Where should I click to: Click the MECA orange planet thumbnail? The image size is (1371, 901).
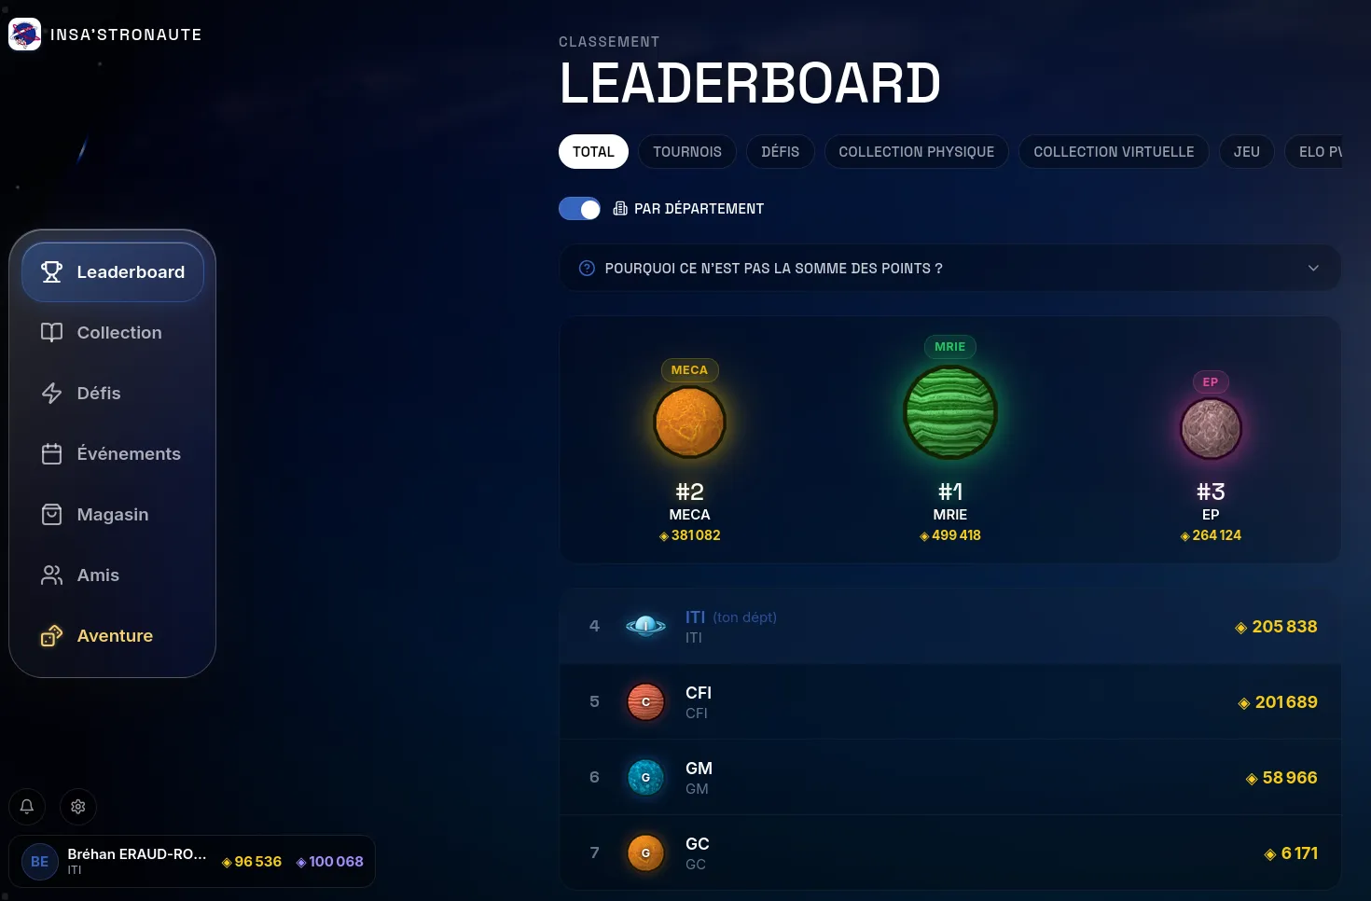click(x=690, y=423)
